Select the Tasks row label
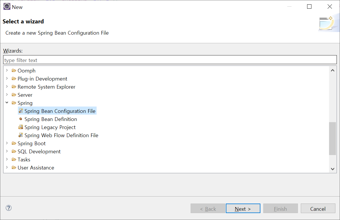Screen dimensions: 340x220 [x=24, y=159]
